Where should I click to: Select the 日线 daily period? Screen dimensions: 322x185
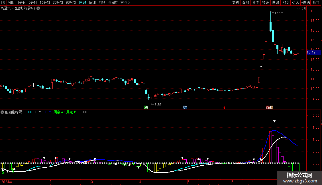(83, 3)
